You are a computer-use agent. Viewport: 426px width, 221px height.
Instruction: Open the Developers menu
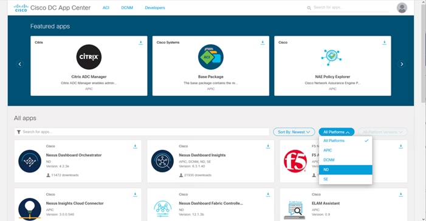coord(155,8)
